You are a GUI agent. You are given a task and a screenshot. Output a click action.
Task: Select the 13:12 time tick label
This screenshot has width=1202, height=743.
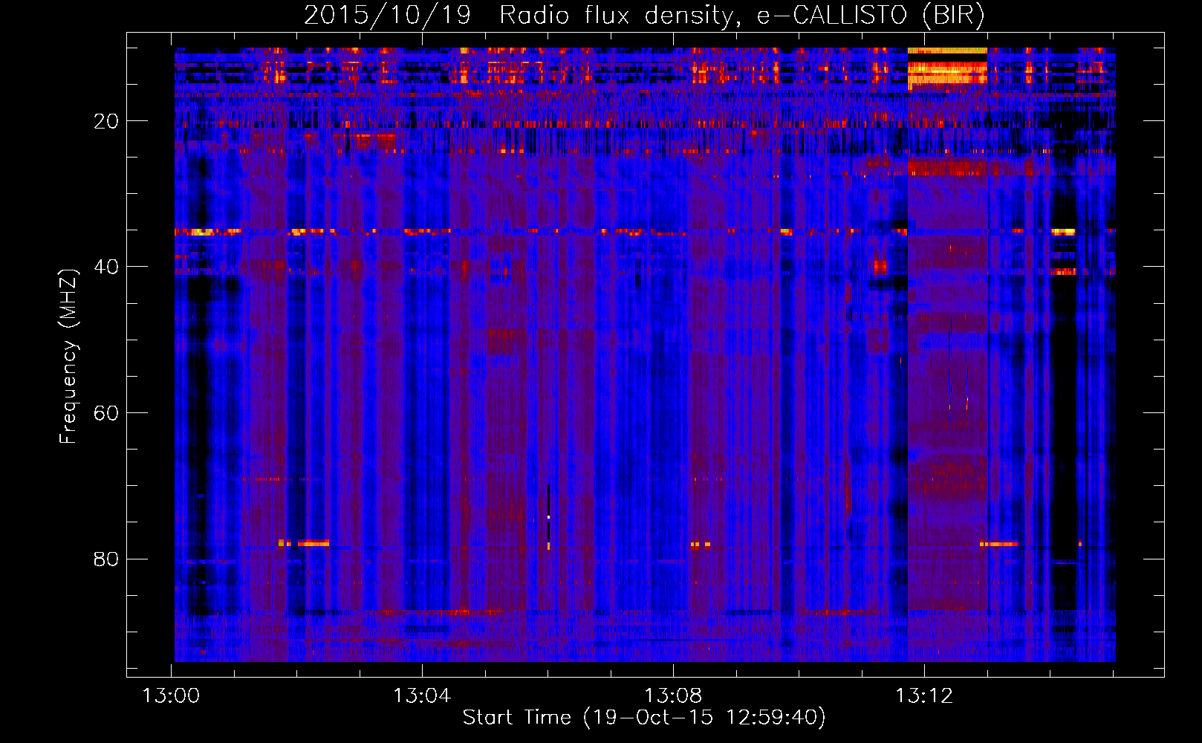(x=924, y=696)
